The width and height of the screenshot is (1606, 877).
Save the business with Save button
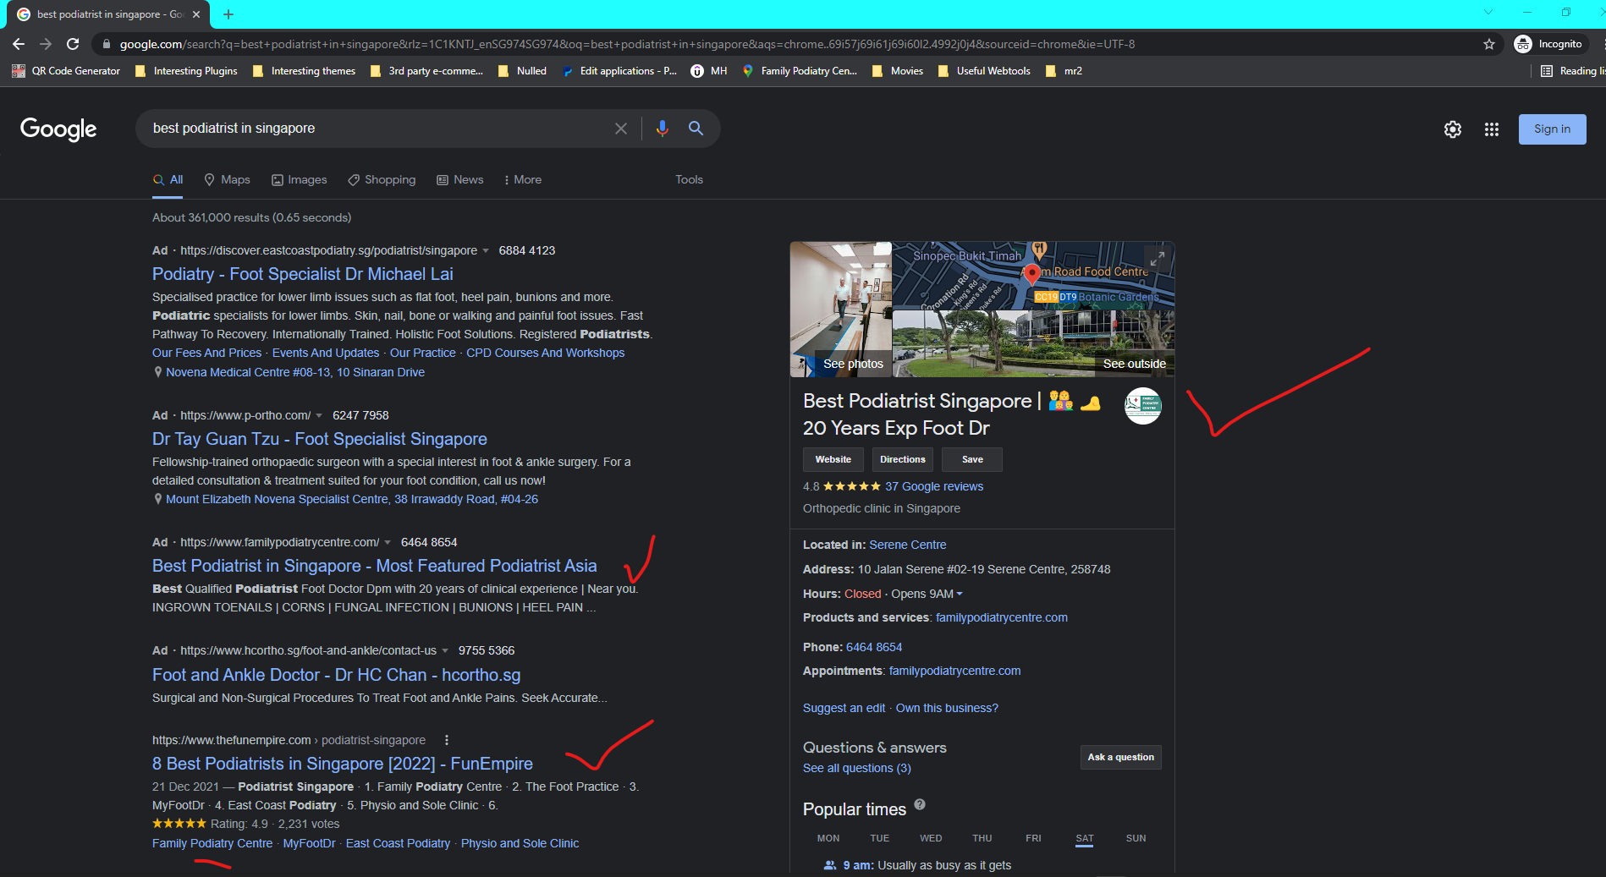point(972,459)
